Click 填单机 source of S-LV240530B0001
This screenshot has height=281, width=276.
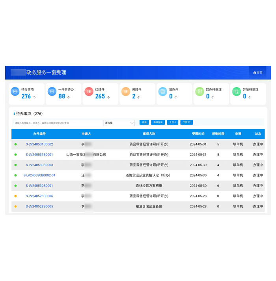point(238,186)
